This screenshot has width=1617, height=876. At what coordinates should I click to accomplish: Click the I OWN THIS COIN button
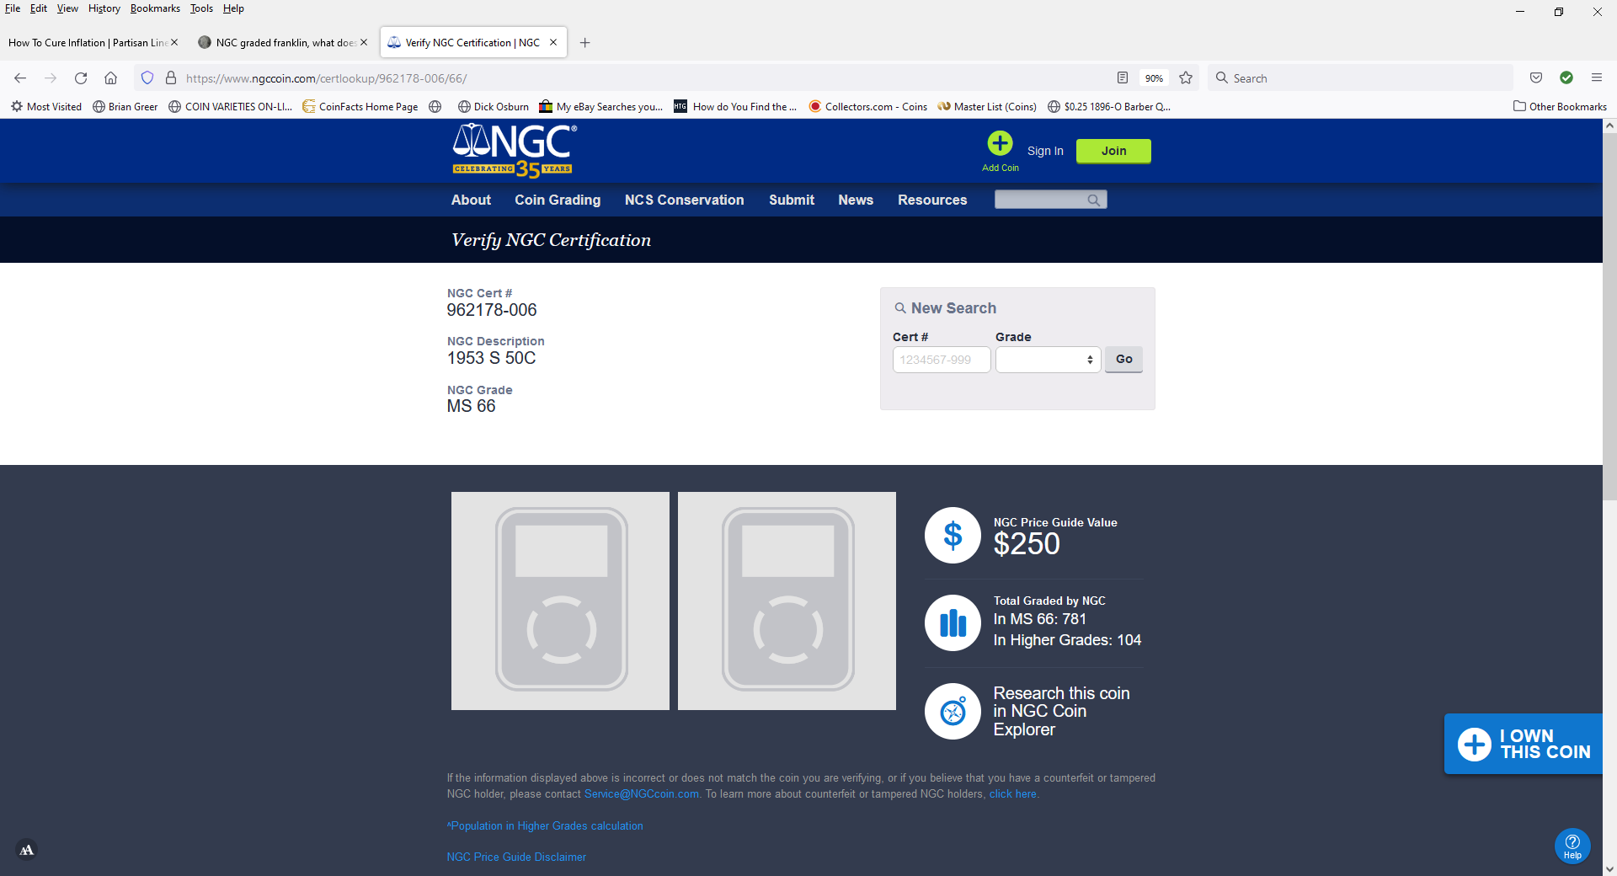(1524, 744)
